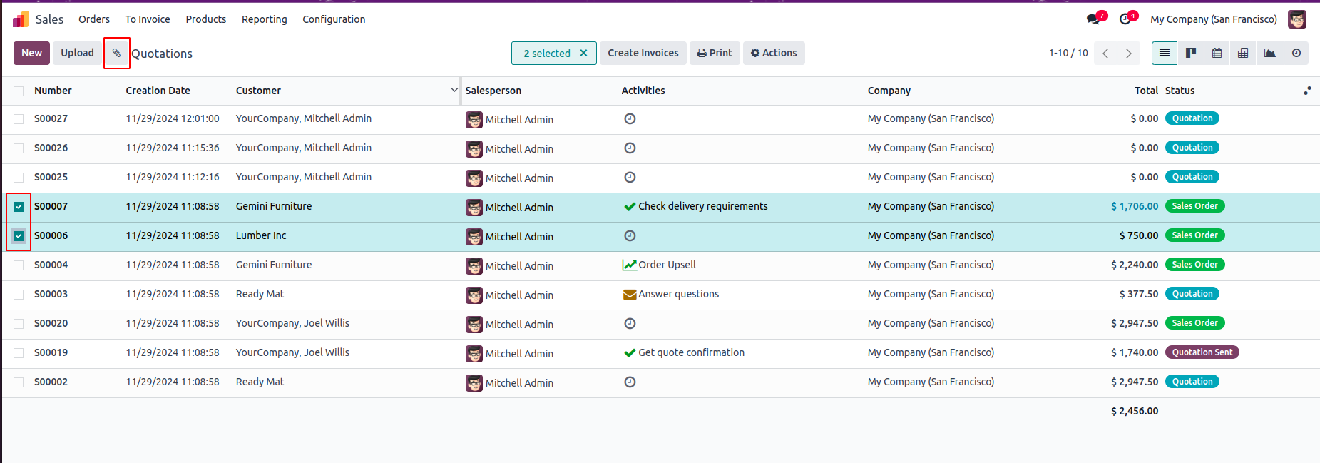Expand the Customer column header arrow
The height and width of the screenshot is (463, 1320).
(x=454, y=90)
